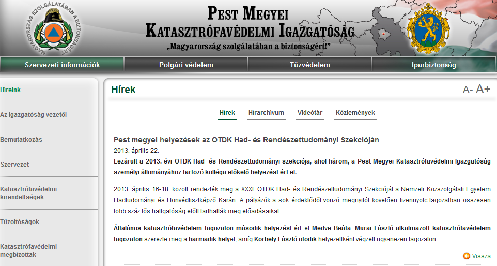Click the name Medve Beáta in article
The height and width of the screenshot is (266, 497).
tap(331, 228)
